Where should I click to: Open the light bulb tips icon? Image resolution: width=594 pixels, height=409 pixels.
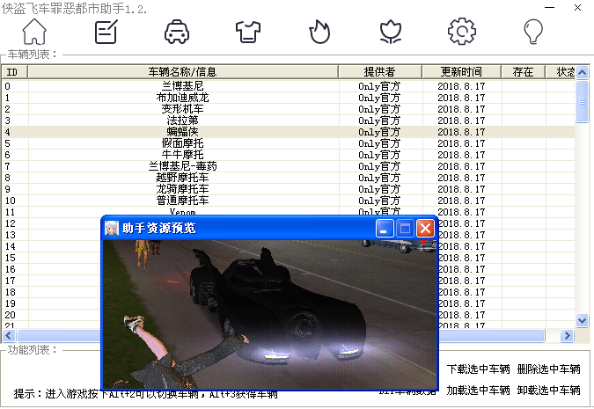click(533, 32)
